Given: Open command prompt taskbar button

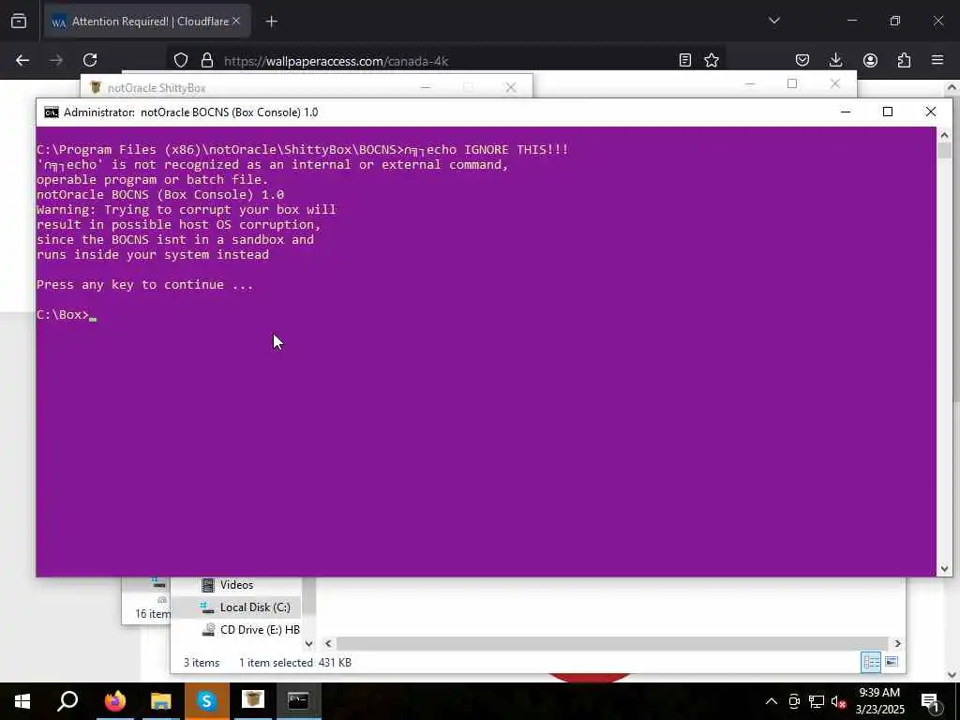Looking at the screenshot, I should [298, 701].
